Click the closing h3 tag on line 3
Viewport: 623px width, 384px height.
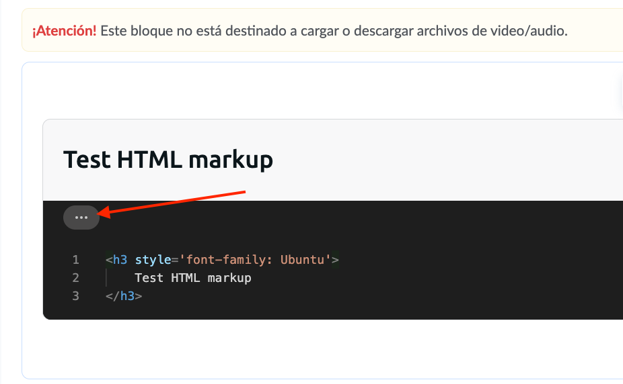tap(127, 296)
